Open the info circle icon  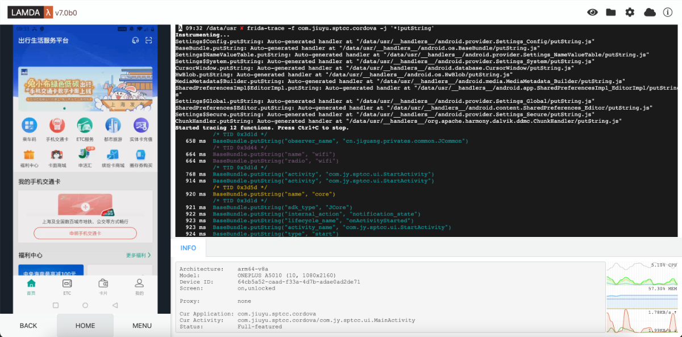[x=668, y=12]
